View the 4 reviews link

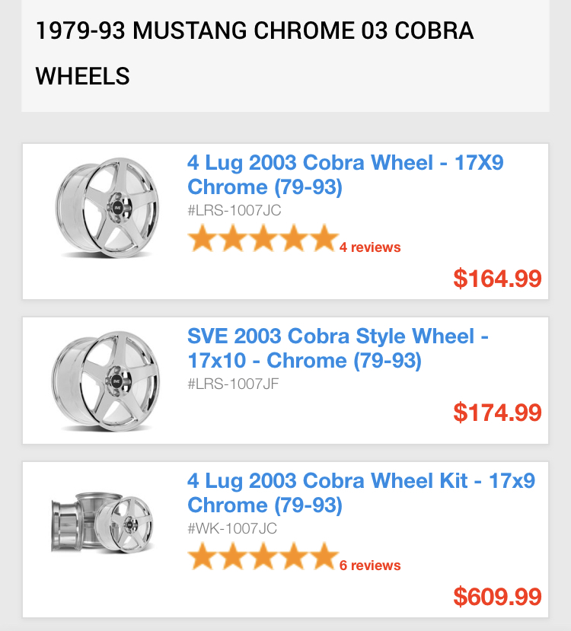[x=370, y=247]
